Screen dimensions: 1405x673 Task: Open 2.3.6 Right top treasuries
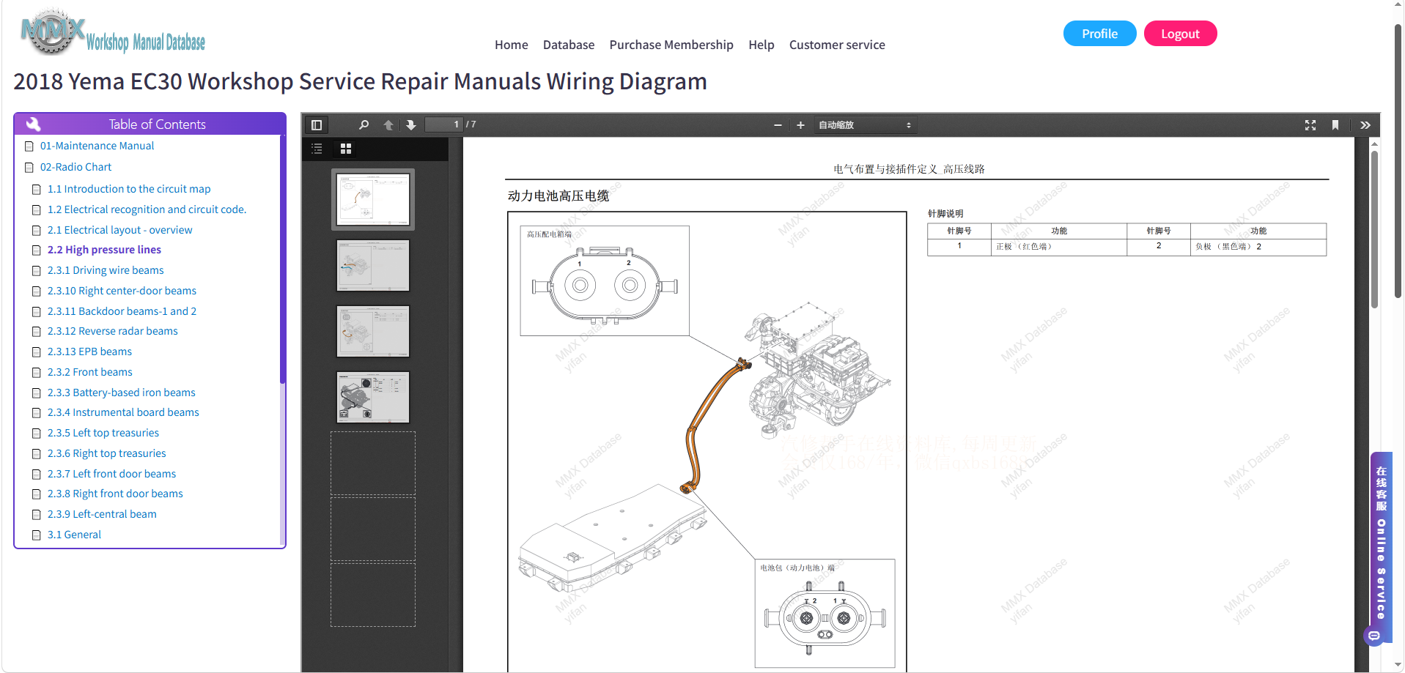(x=106, y=453)
